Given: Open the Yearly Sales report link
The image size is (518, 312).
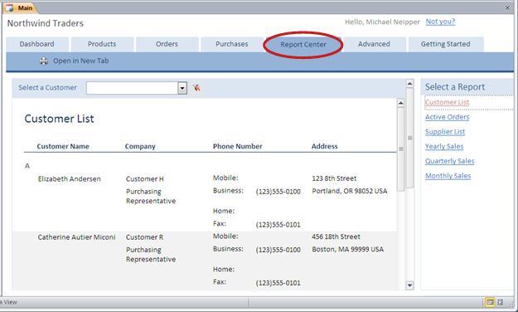Looking at the screenshot, I should 444,146.
